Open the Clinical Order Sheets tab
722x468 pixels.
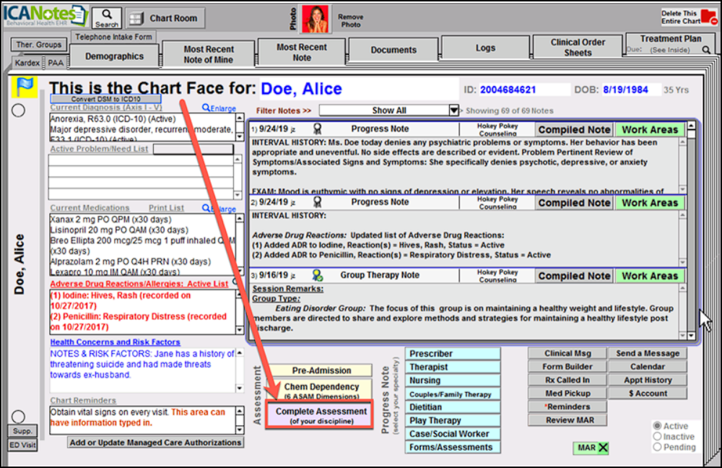578,47
